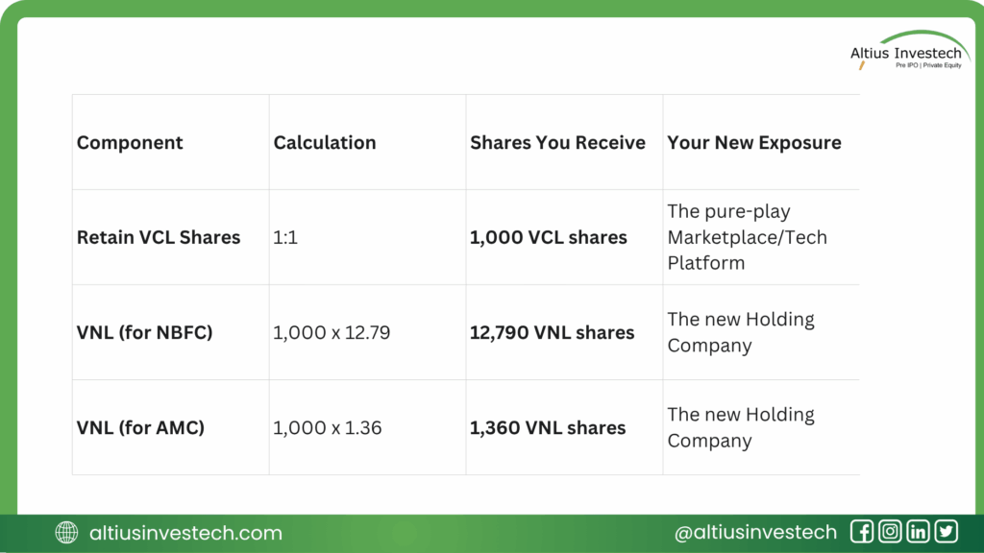This screenshot has width=984, height=553.
Task: Click the VNL (for NBFC) row label
Action: pyautogui.click(x=145, y=333)
